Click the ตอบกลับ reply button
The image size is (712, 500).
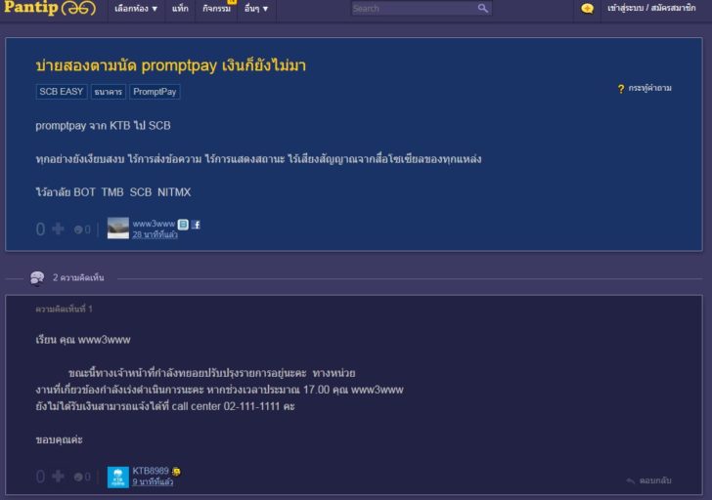pyautogui.click(x=648, y=480)
